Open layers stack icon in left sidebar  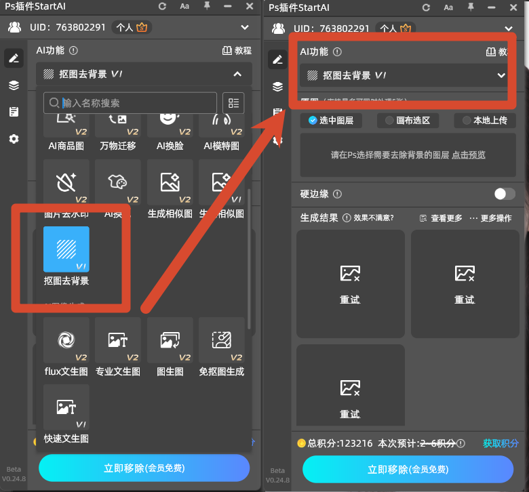point(14,85)
